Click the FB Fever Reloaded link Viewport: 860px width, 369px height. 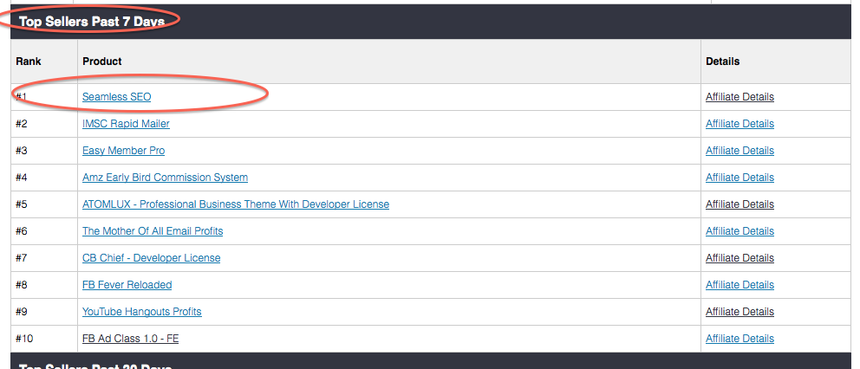coord(127,285)
